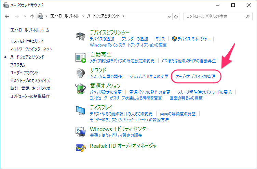Click スリープ解除時のパスワードの要求 link
Image resolution: width=257 pixels, height=169 pixels.
coord(205,92)
